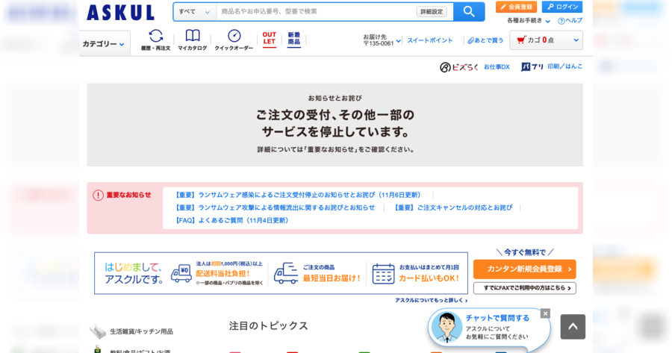The height and width of the screenshot is (353, 672).
Task: Close the chat help popup
Action: 545,313
